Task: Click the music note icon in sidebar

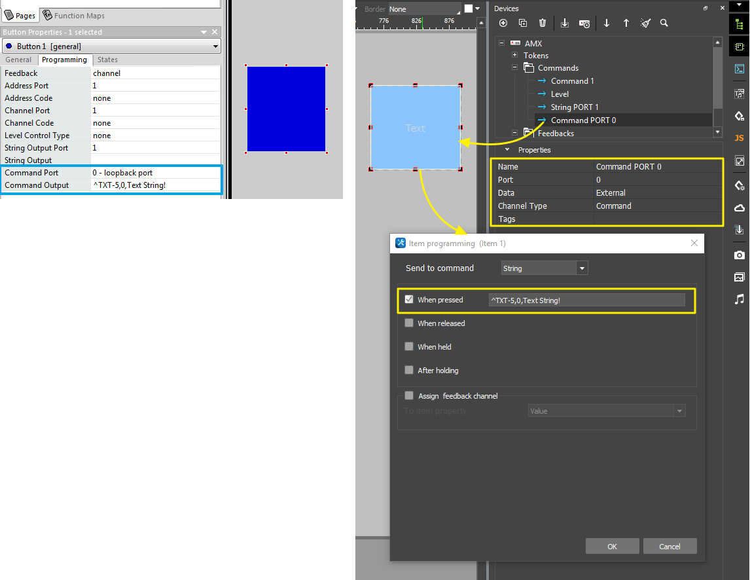Action: click(x=739, y=299)
